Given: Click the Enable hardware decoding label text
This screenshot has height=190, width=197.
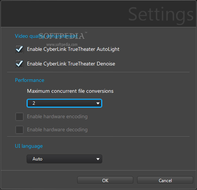Looking at the screenshot, I should [x=57, y=130].
